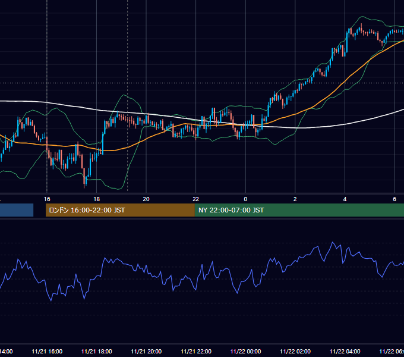Click the "18" hour label on the price chart axis
404x357 pixels.
point(96,199)
